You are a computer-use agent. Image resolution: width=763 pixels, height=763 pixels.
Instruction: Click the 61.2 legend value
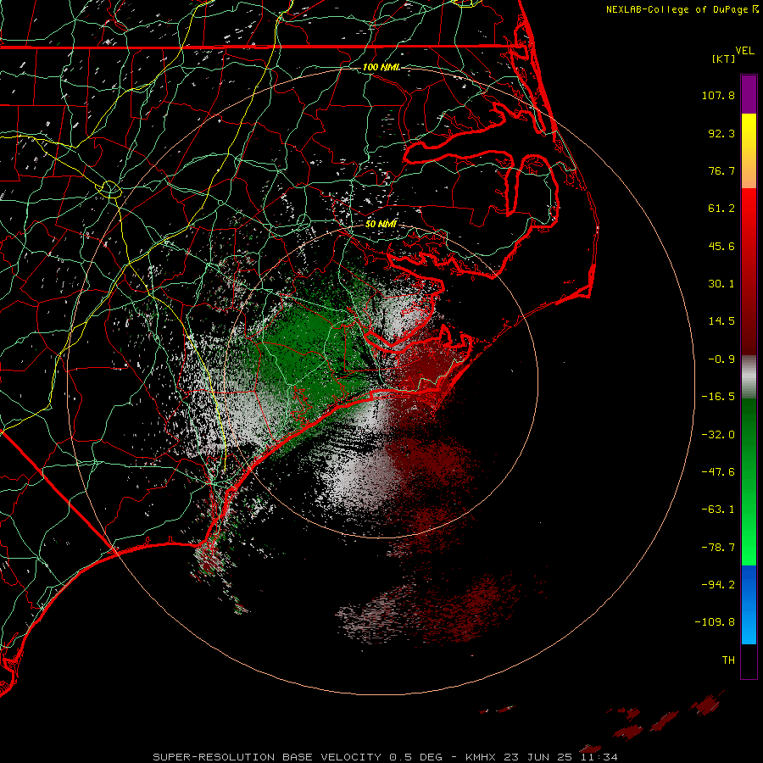pyautogui.click(x=721, y=209)
